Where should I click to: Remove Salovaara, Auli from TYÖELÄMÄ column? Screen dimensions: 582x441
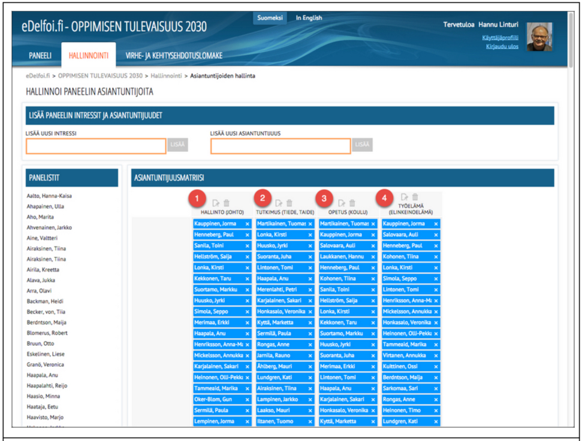(x=436, y=235)
